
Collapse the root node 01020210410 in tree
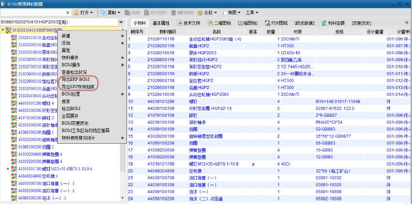[x=4, y=30]
